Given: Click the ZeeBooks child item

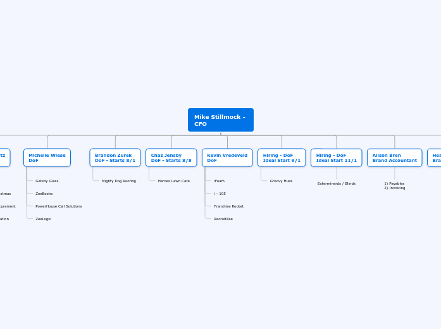Looking at the screenshot, I should 44,194.
